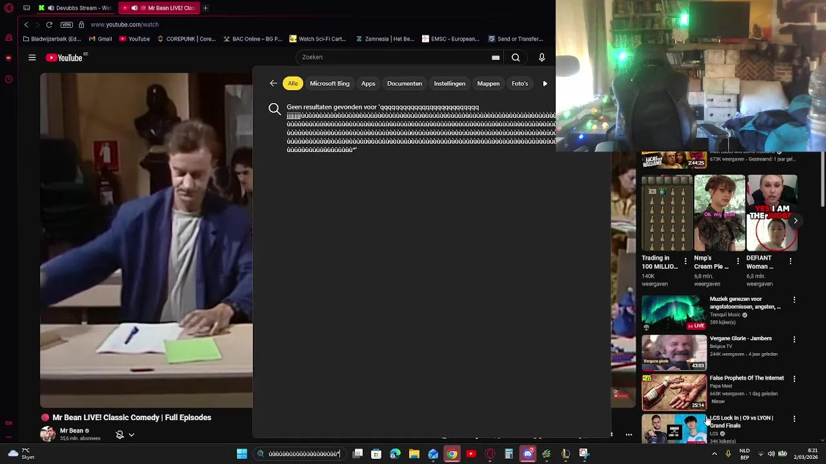
Task: Select the Microsoft Bing search filter
Action: 330,83
